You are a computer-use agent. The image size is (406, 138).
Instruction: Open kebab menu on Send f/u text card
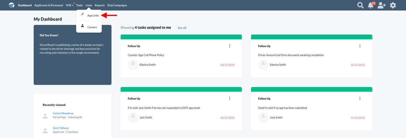click(x=360, y=98)
